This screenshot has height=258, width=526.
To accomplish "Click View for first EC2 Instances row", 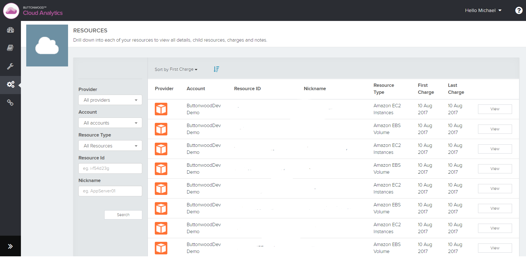I will 495,109.
